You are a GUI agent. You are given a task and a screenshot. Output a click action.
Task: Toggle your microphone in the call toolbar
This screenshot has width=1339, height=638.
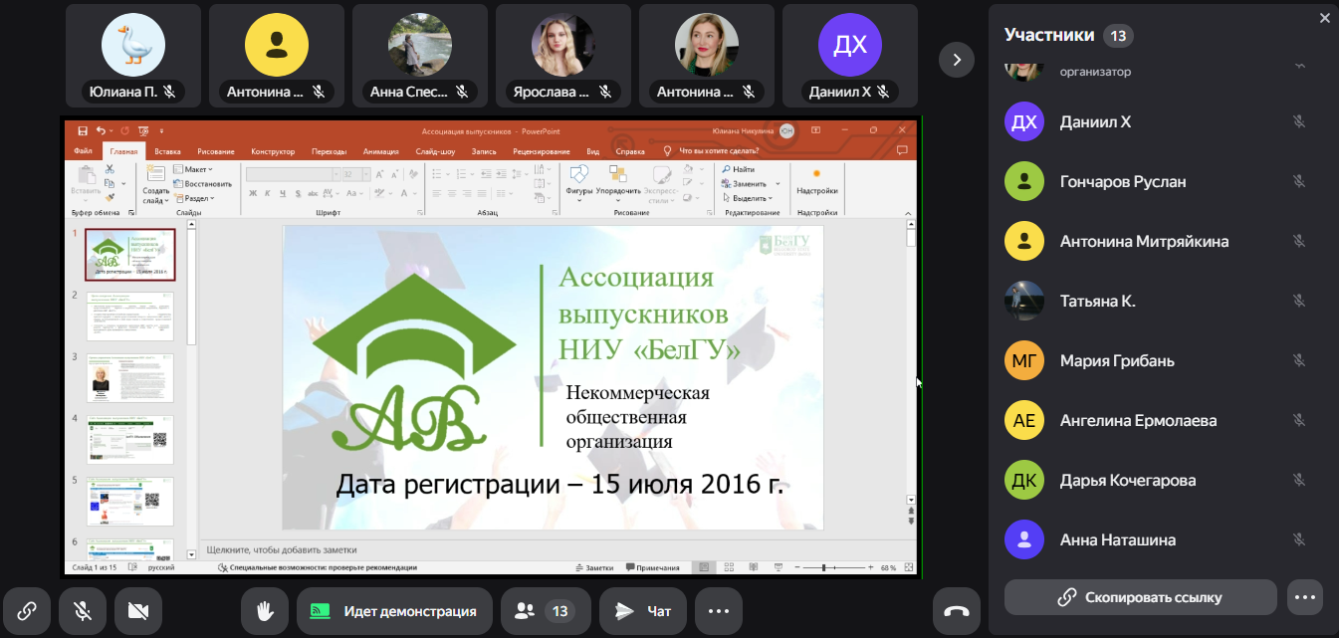click(x=83, y=611)
